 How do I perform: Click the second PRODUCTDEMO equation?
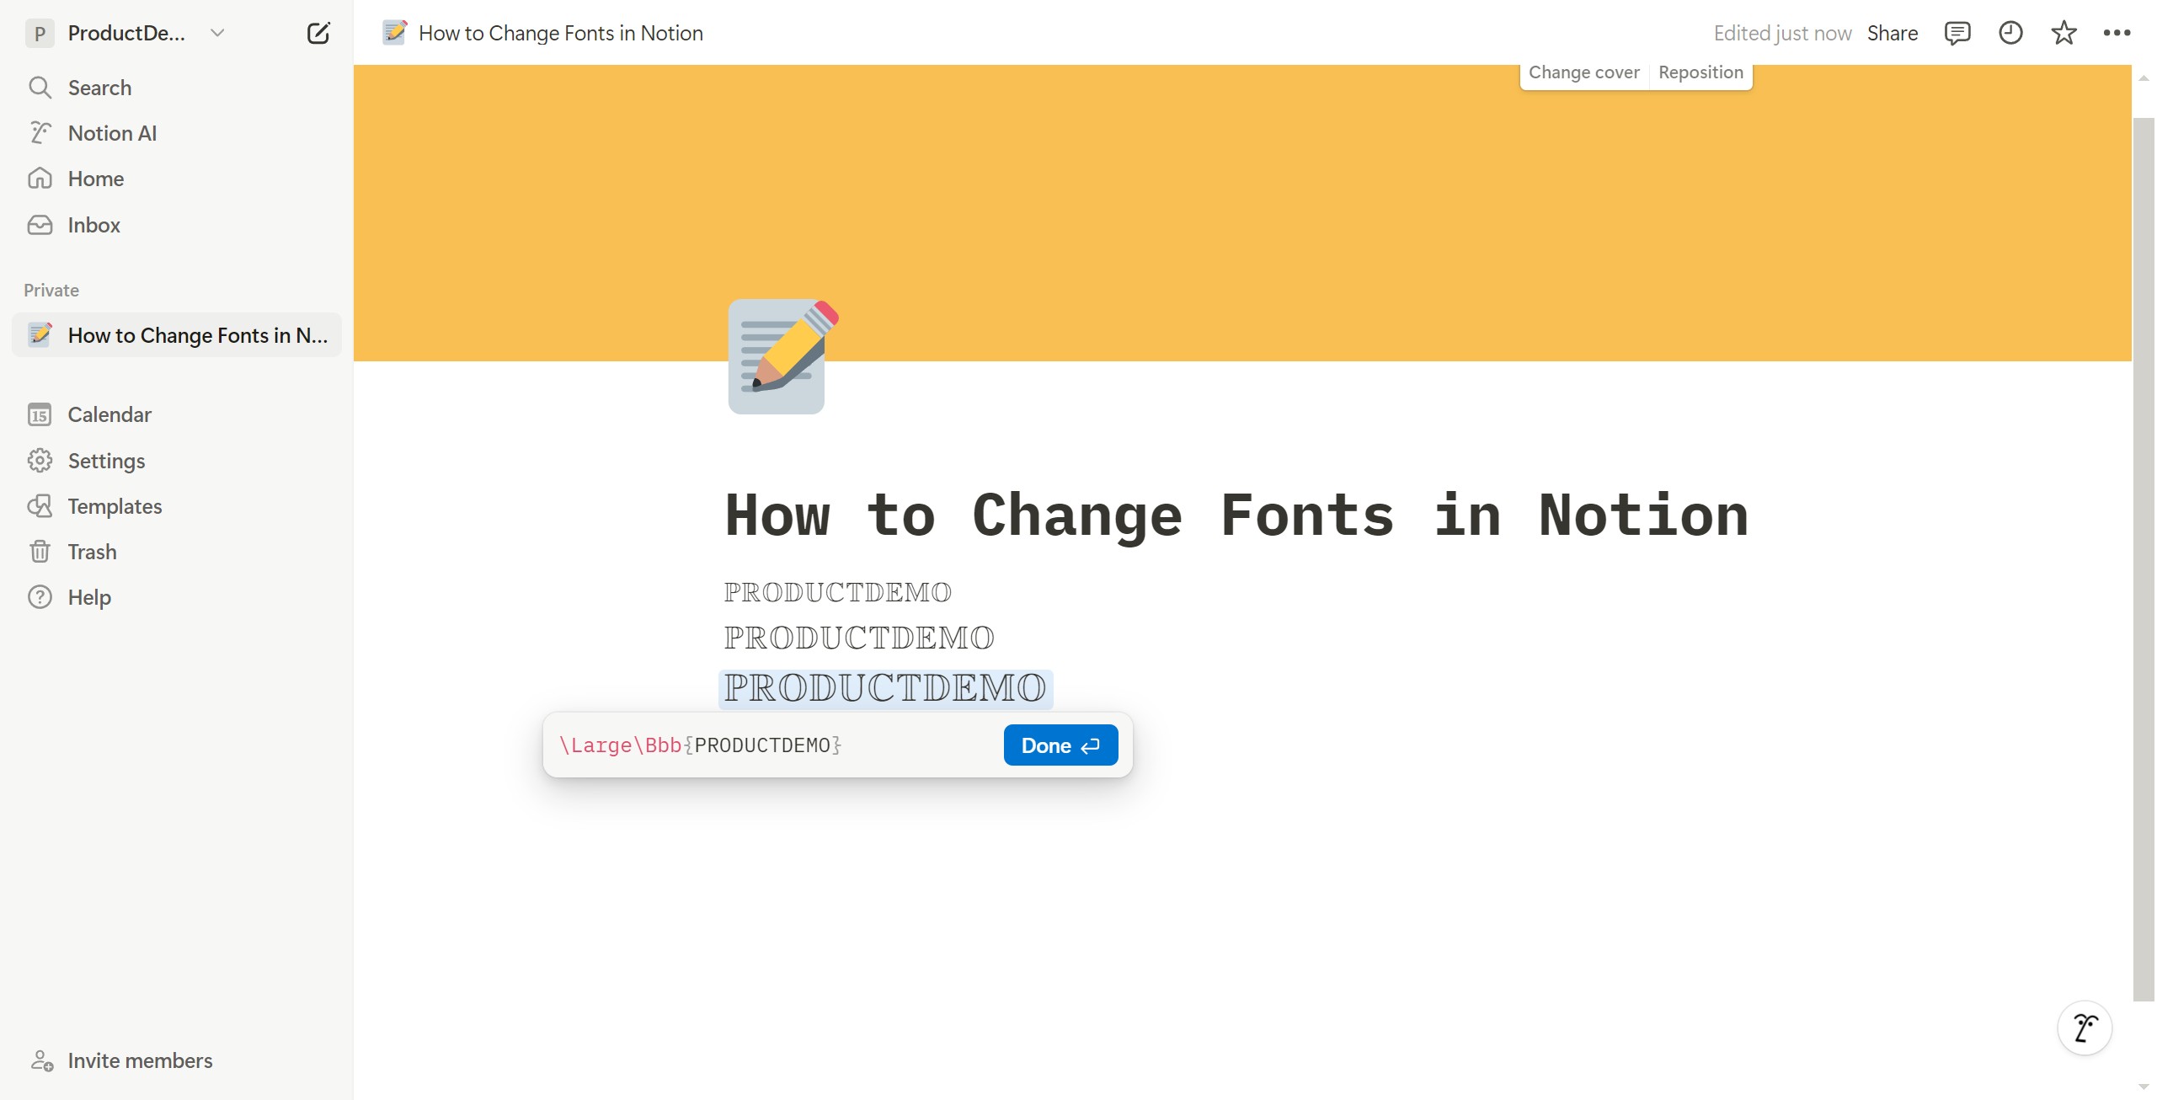(859, 638)
